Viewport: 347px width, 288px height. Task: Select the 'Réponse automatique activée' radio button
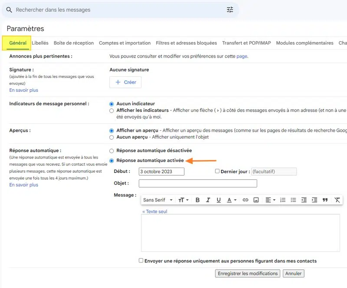tap(112, 160)
